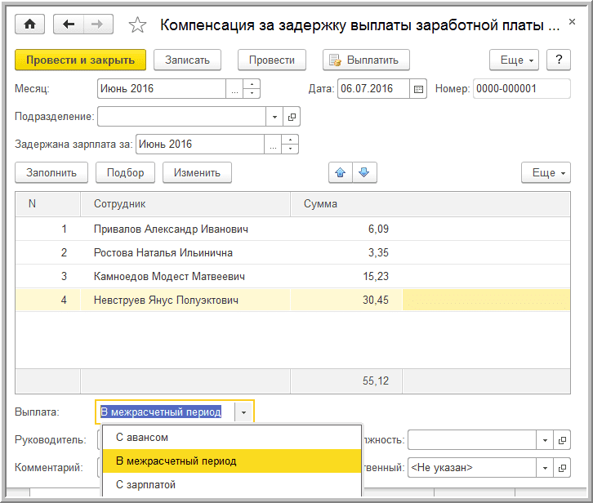Click the Сумма column header
Screen dimensions: 593x503
pyautogui.click(x=430, y=204)
